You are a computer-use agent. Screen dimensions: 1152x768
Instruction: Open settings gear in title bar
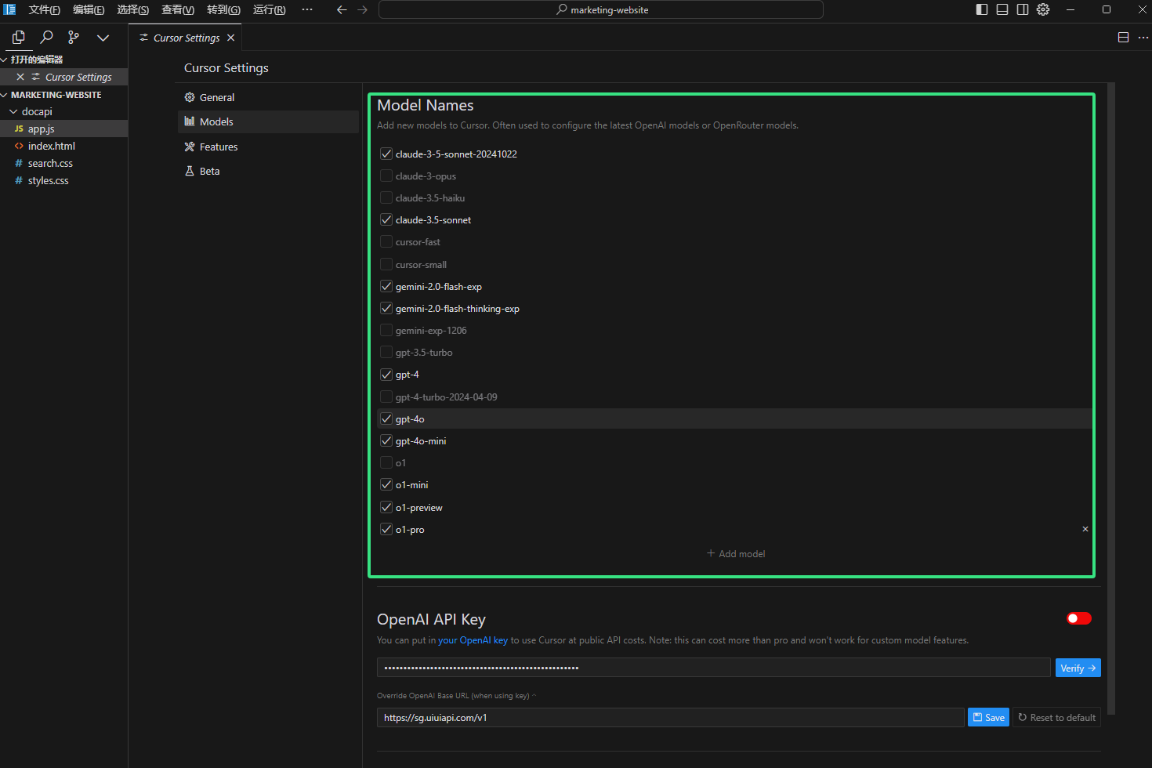point(1043,9)
